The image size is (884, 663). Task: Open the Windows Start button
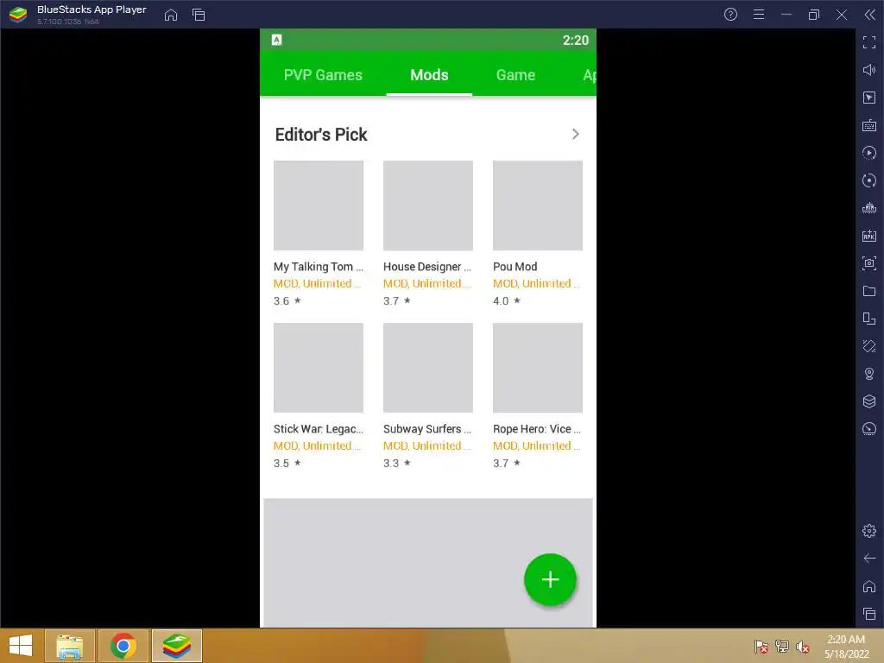pyautogui.click(x=21, y=646)
